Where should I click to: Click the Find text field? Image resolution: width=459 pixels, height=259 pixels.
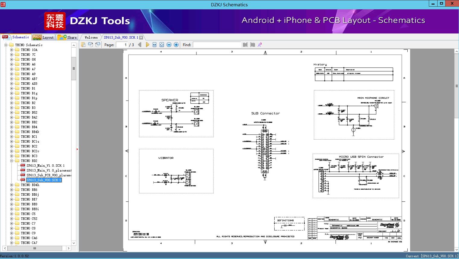217,45
